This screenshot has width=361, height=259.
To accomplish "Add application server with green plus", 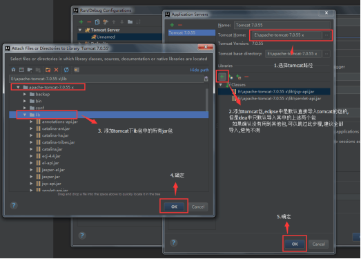I will 172,25.
